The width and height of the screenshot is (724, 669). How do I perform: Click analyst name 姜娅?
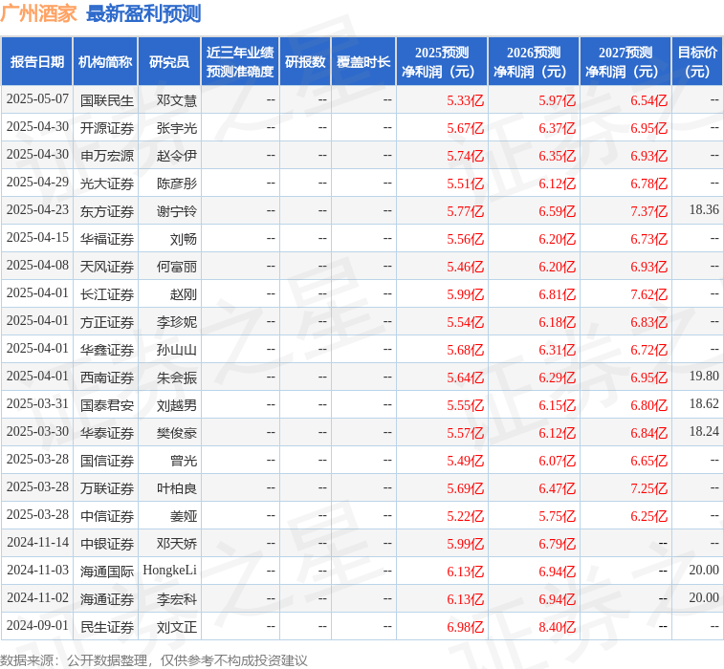(184, 515)
